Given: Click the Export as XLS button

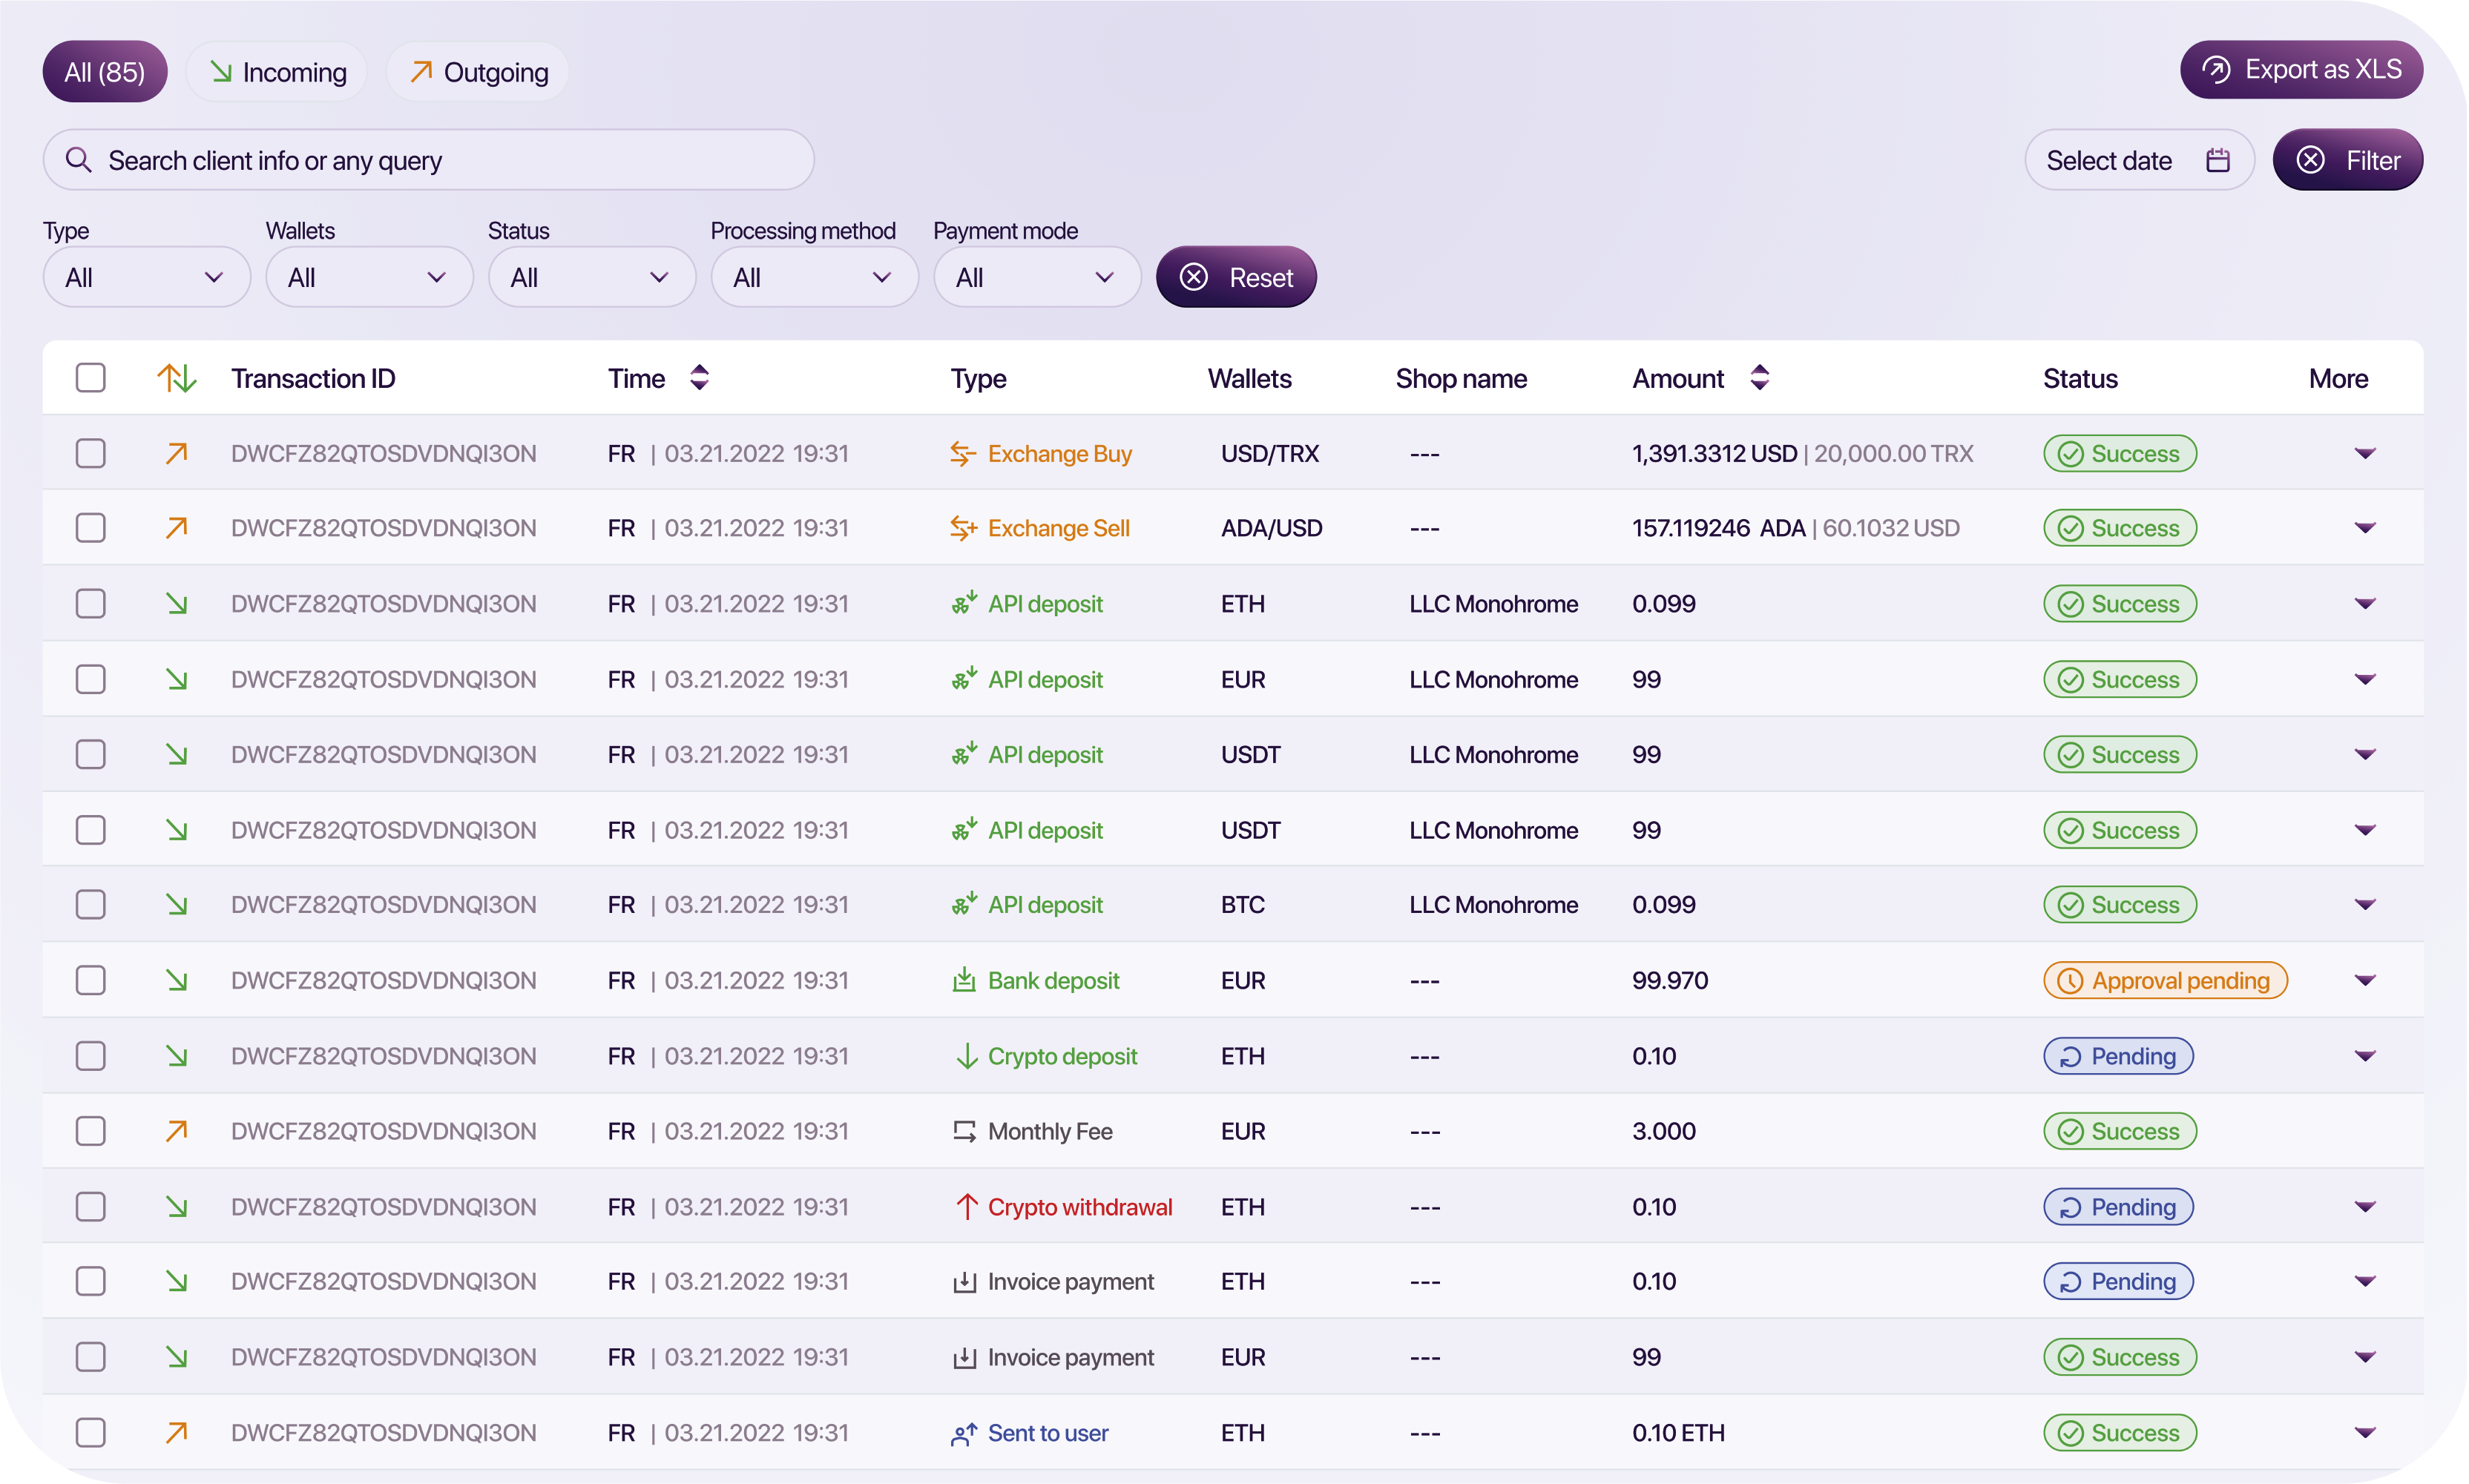Looking at the screenshot, I should coord(2301,70).
